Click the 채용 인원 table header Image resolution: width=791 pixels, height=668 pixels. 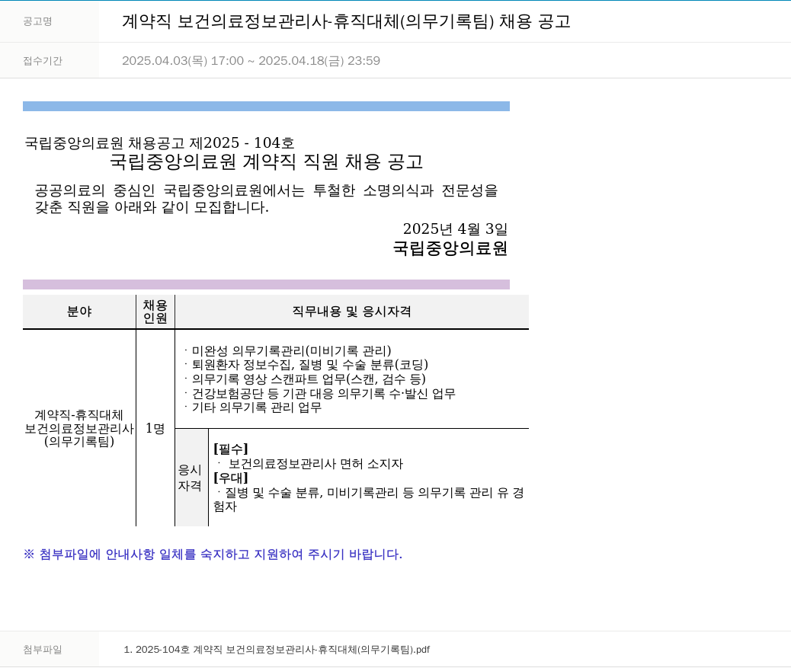click(155, 312)
